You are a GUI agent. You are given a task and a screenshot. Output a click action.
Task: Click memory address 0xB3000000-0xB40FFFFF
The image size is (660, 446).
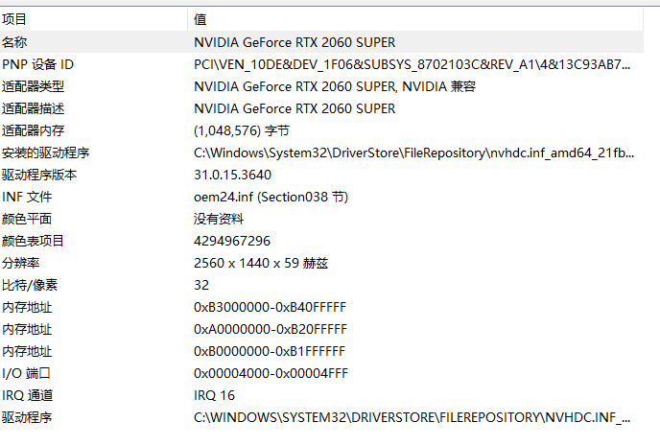[270, 307]
